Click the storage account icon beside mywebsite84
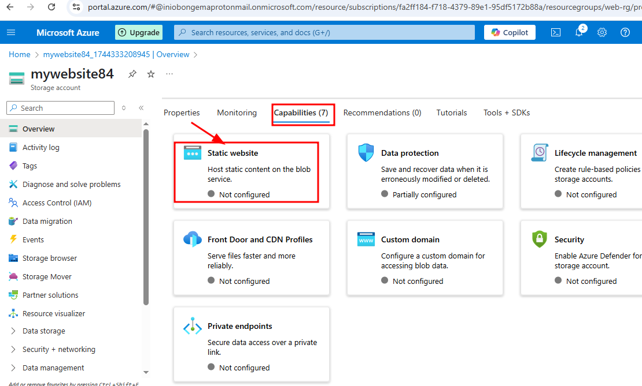 17,78
